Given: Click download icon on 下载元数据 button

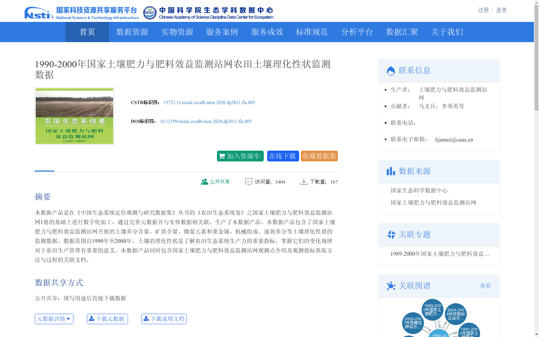Looking at the screenshot, I should click(x=92, y=318).
